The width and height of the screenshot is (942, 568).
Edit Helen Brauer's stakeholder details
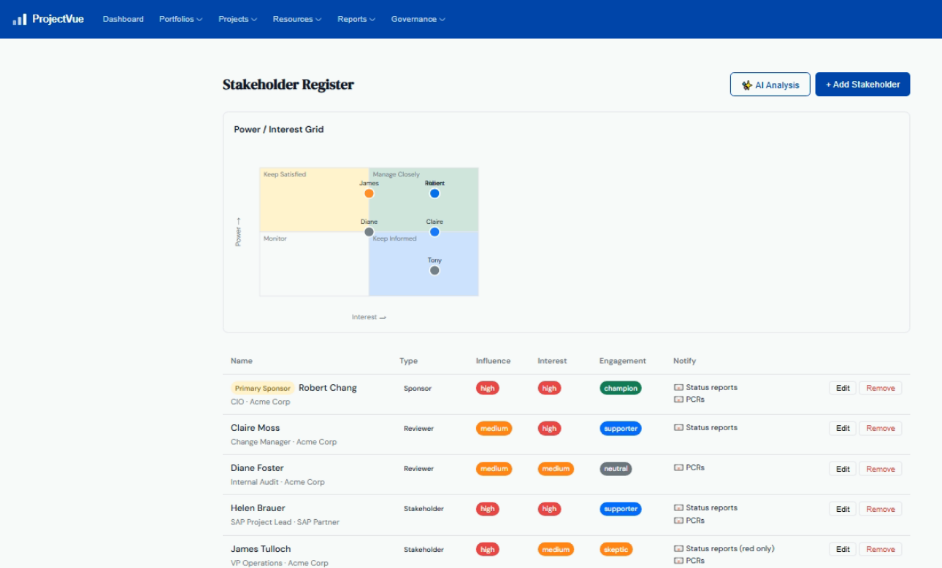[x=843, y=509]
